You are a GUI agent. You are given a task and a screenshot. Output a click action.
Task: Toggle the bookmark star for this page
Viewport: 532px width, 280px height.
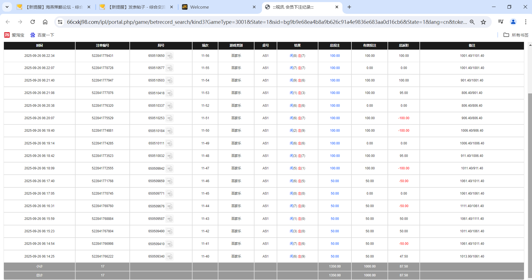pyautogui.click(x=484, y=22)
